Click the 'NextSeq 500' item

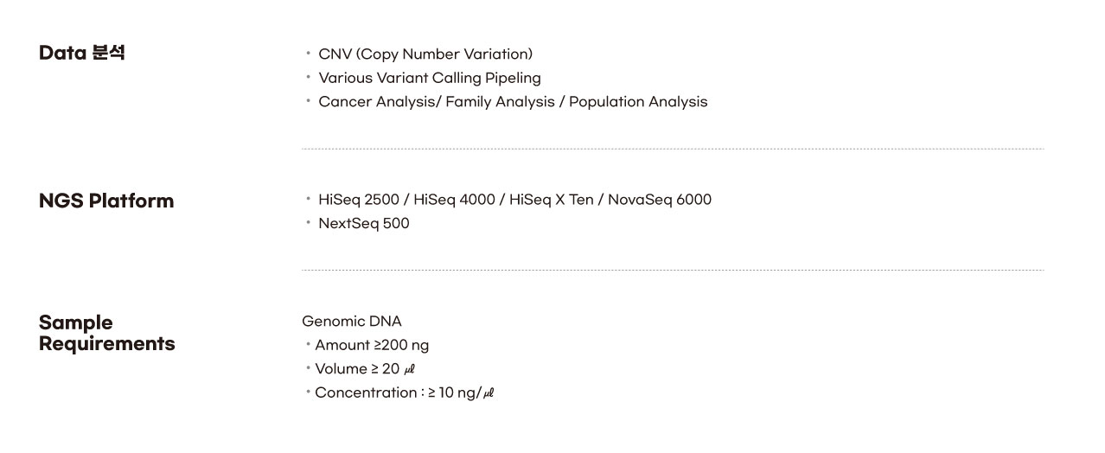[x=364, y=223]
